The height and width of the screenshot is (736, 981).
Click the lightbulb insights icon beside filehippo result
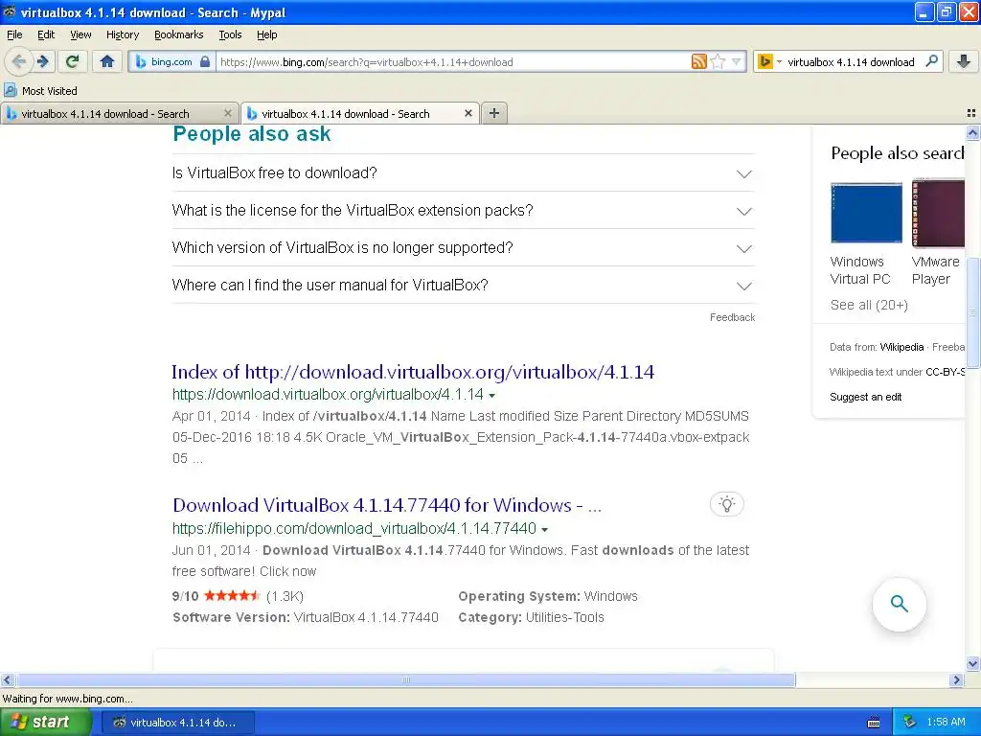tap(726, 504)
